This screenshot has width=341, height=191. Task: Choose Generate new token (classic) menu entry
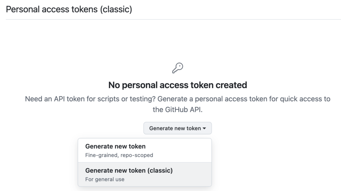(145, 174)
